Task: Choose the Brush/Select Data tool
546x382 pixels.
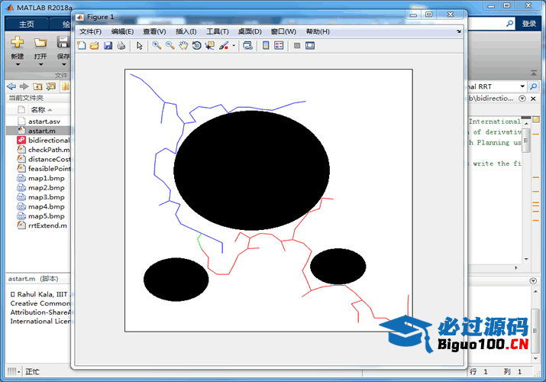Action: click(x=224, y=46)
